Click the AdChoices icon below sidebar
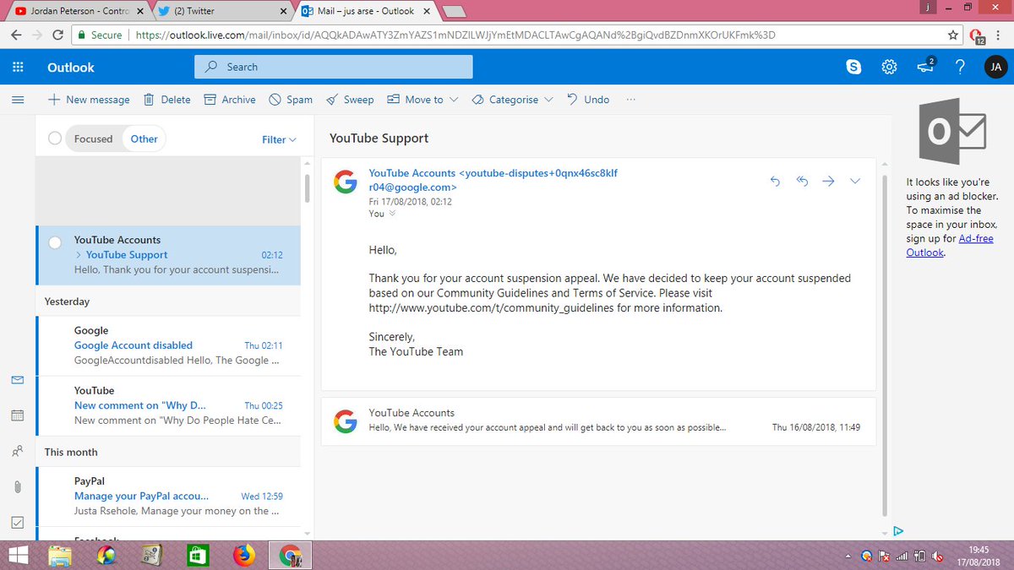Screen dimensions: 1014x570 (x=898, y=531)
